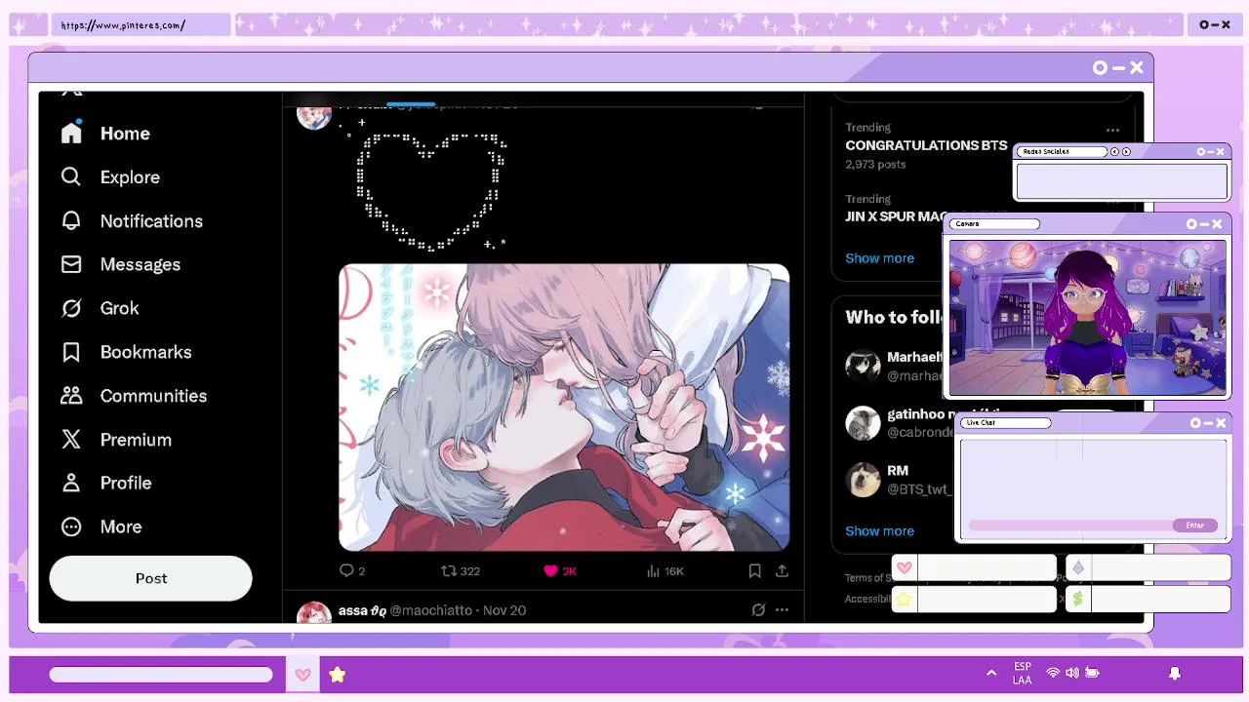The image size is (1249, 702).
Task: Click next arrow in Redes Sociales window
Action: (1126, 152)
